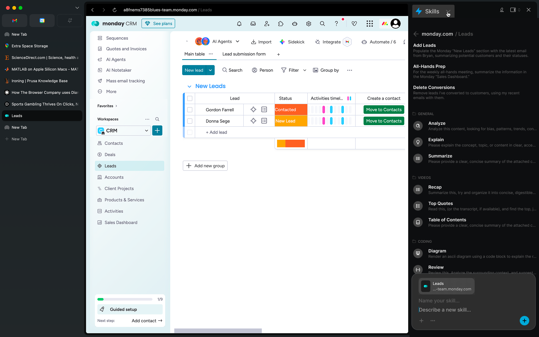Click the Import button
Image resolution: width=539 pixels, height=337 pixels.
pos(261,42)
